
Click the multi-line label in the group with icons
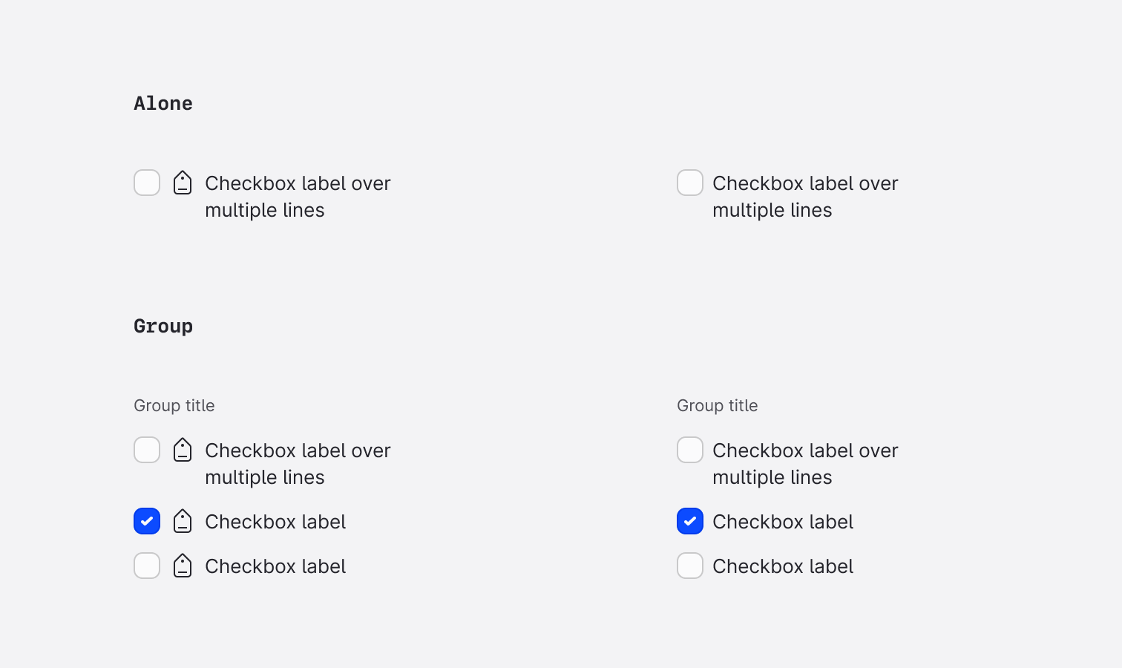click(297, 464)
